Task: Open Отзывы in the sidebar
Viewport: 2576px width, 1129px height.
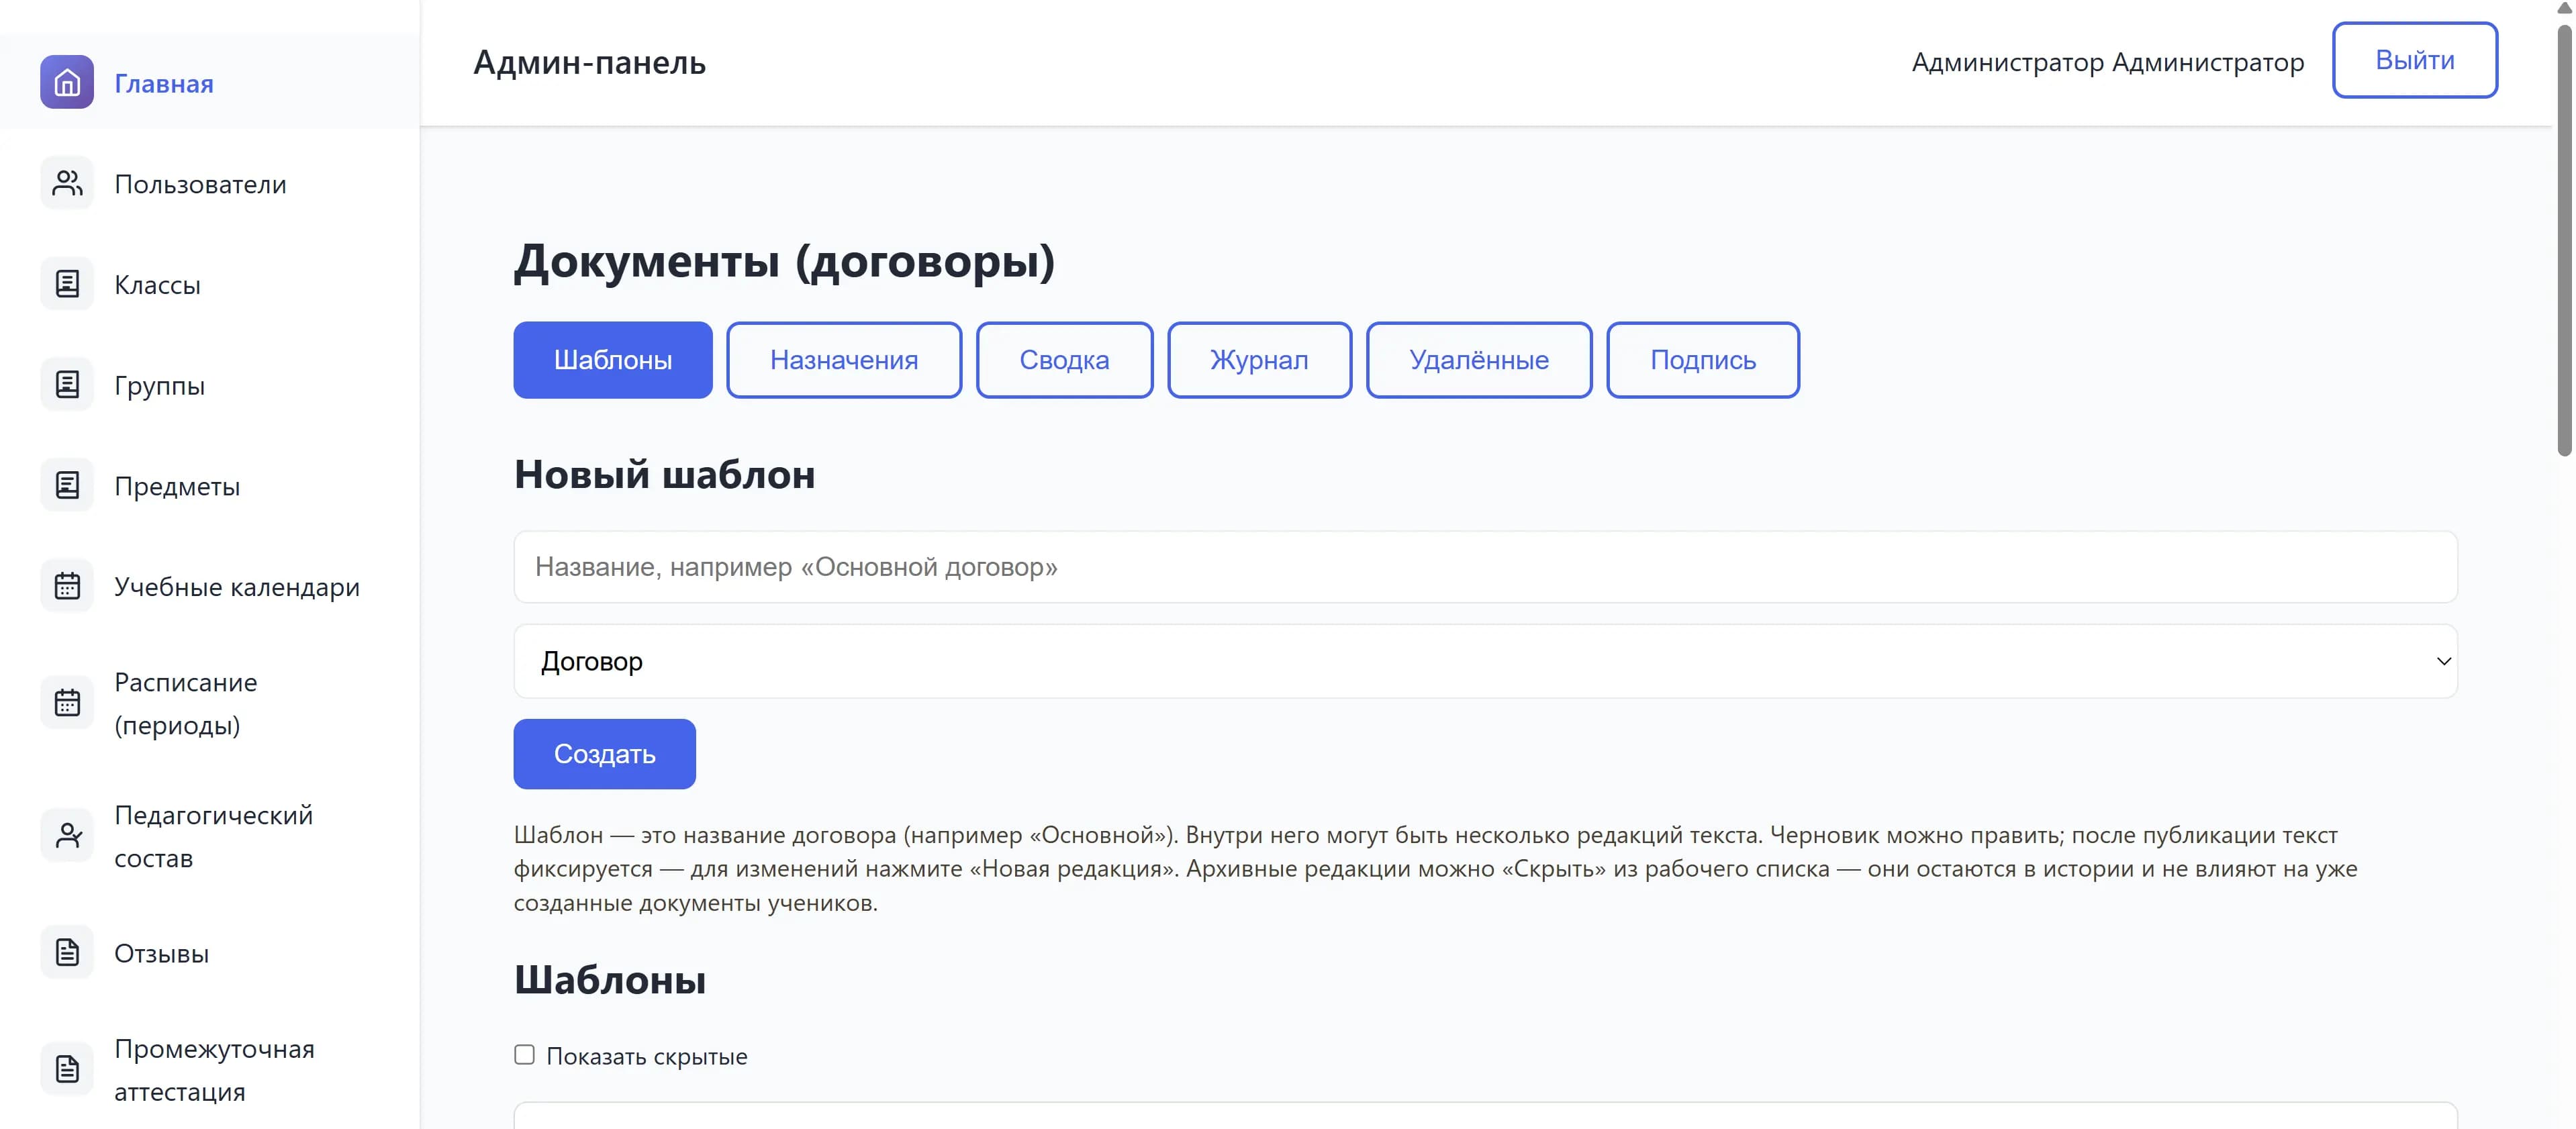Action: 210,953
